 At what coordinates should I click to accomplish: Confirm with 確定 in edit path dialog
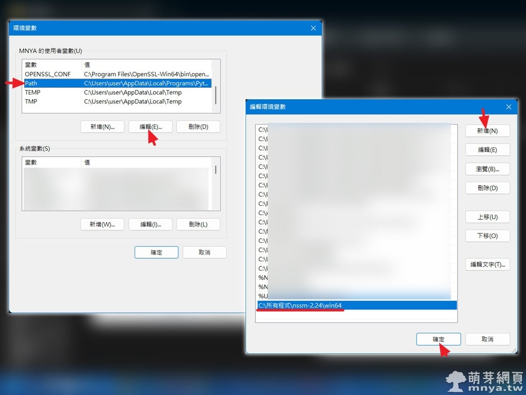438,339
